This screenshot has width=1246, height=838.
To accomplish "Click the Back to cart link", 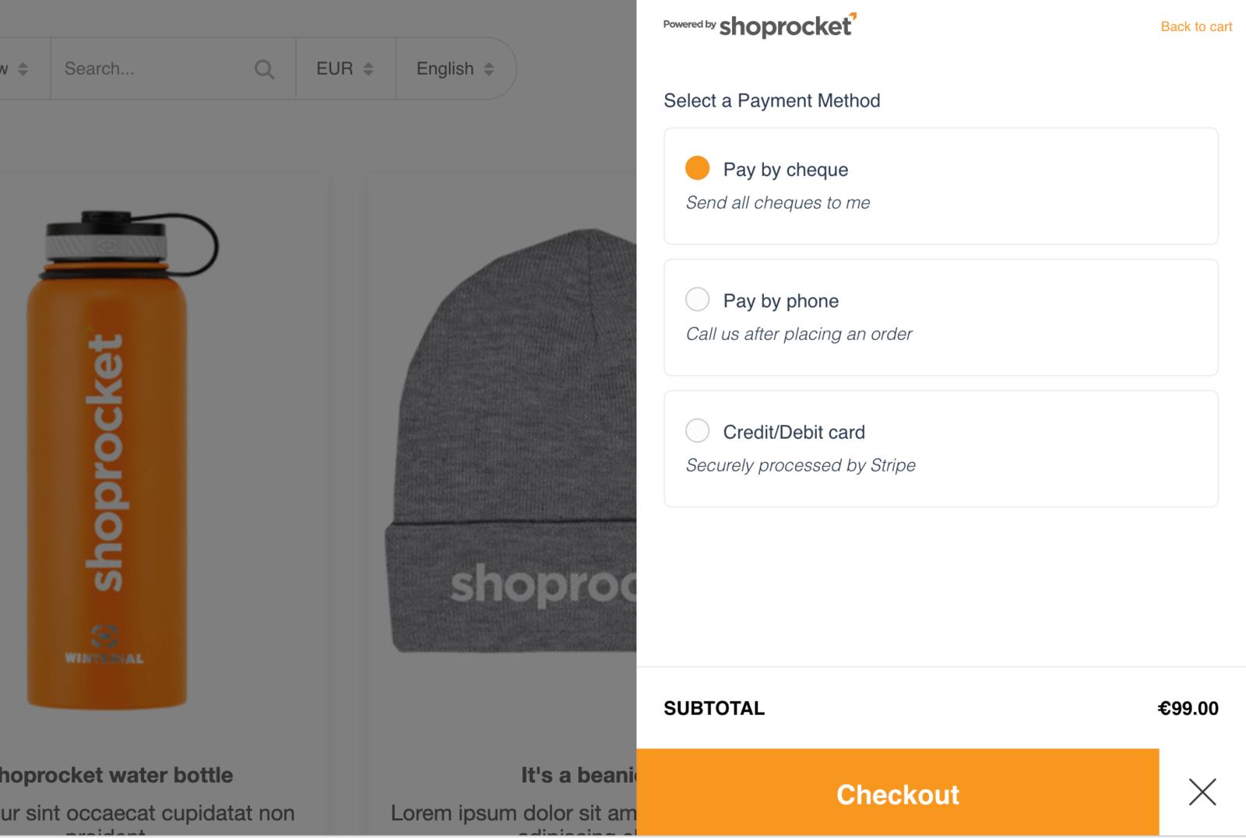I will point(1196,26).
